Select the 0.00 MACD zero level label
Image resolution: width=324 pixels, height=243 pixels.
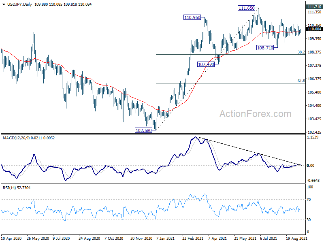(x=311, y=166)
